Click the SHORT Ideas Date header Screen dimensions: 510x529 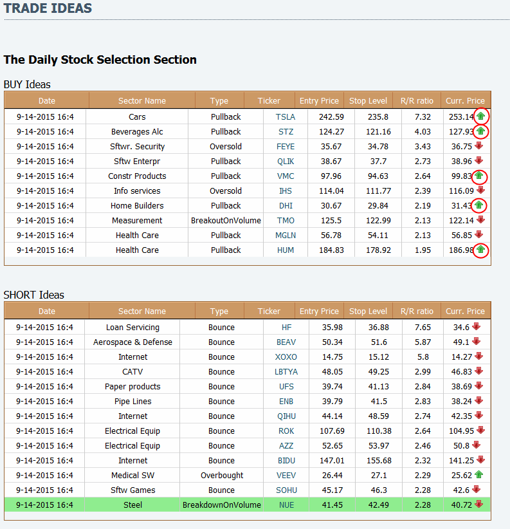pos(46,311)
